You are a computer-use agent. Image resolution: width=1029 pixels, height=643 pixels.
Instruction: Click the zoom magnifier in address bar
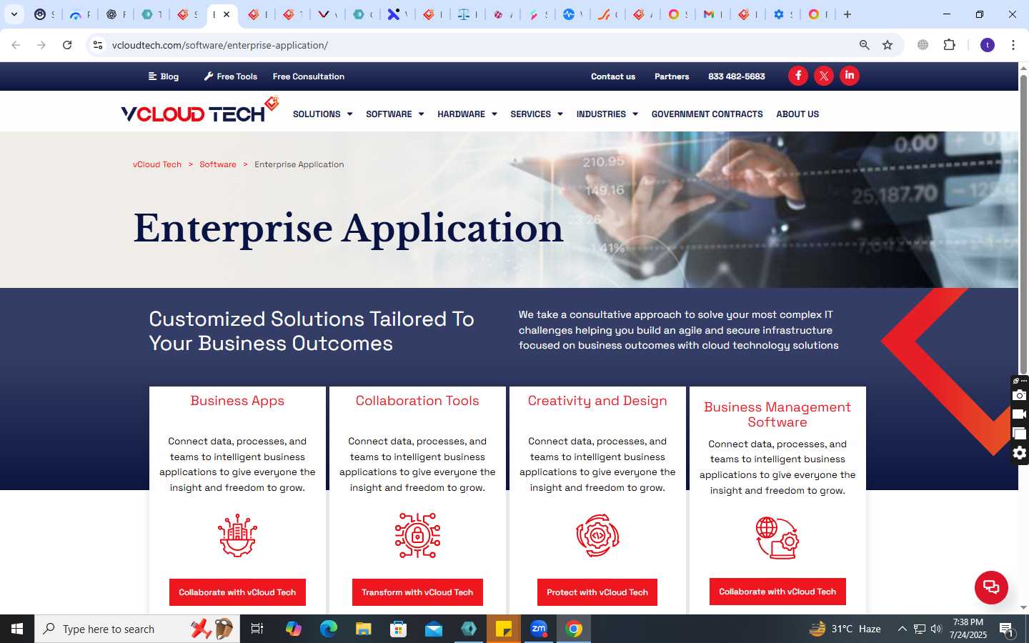(x=865, y=45)
